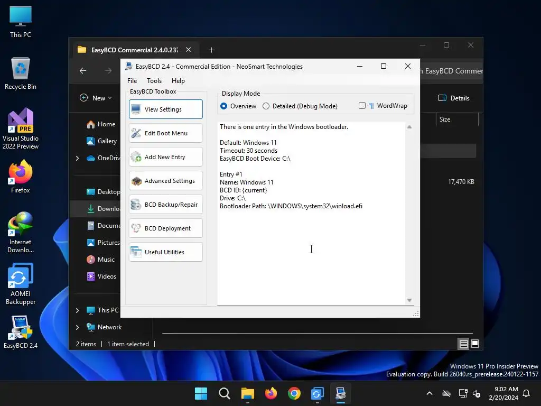Open View Settings in EasyBCD Toolbox
The width and height of the screenshot is (541, 406).
(165, 109)
